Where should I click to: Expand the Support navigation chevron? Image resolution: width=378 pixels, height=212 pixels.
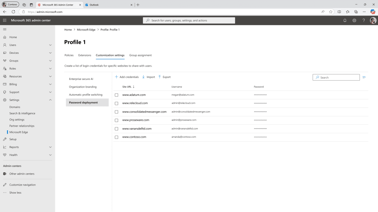[50, 92]
